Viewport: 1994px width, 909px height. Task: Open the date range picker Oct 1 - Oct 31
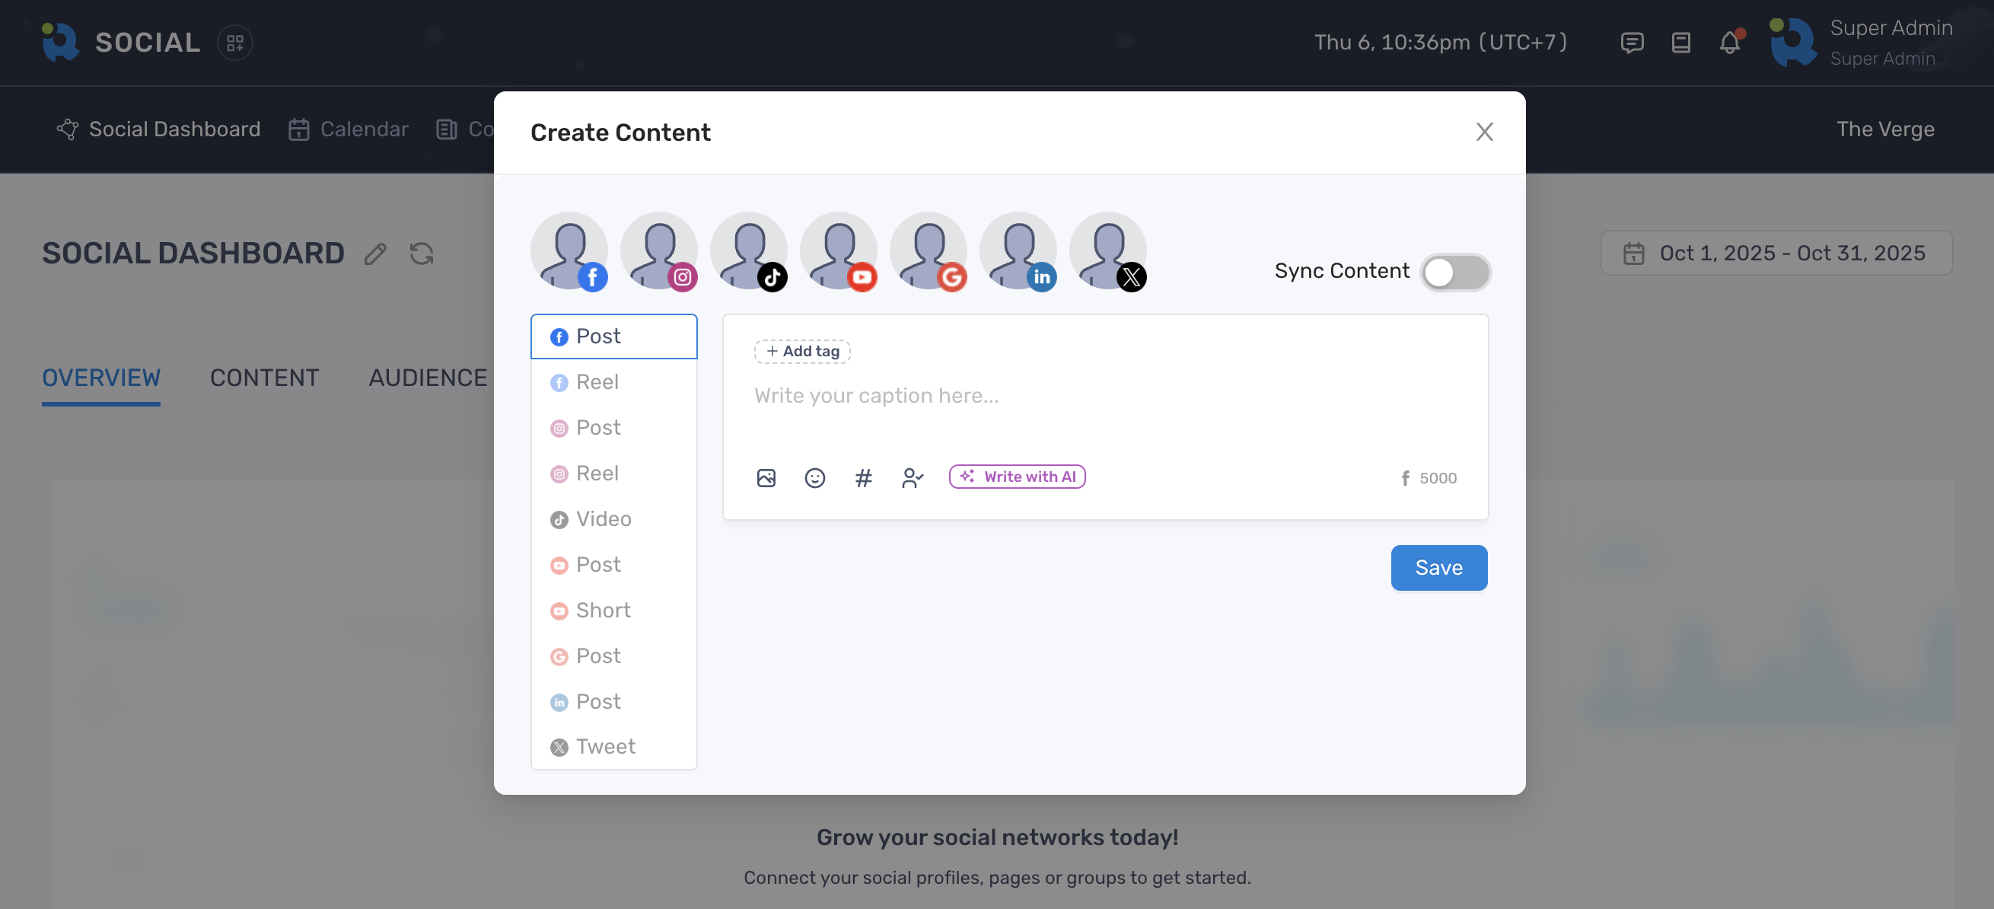coord(1776,253)
